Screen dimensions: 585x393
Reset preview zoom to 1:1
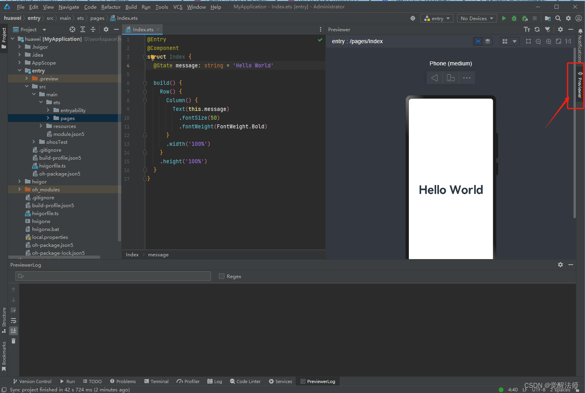(568, 41)
